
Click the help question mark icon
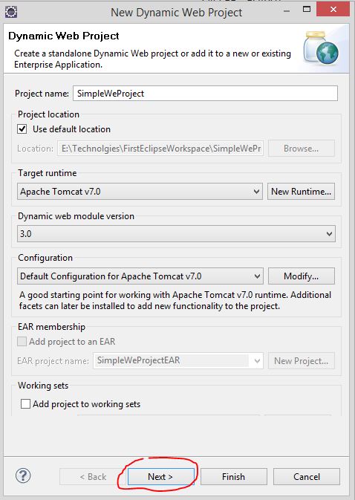[23, 476]
